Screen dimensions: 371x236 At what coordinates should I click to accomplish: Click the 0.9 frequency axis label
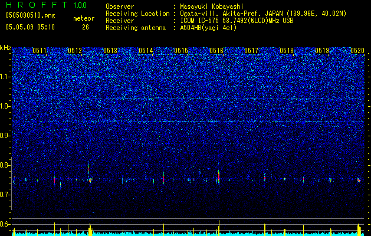[x=5, y=136]
